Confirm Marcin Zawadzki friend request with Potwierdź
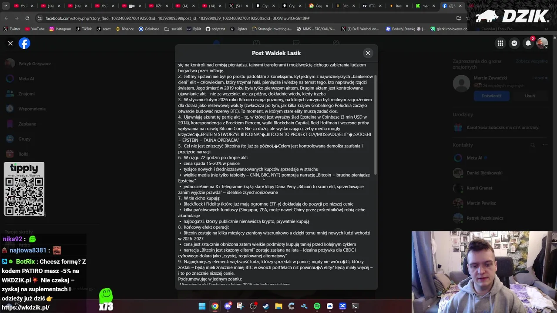Viewport: 557px width, 313px height. point(491,96)
